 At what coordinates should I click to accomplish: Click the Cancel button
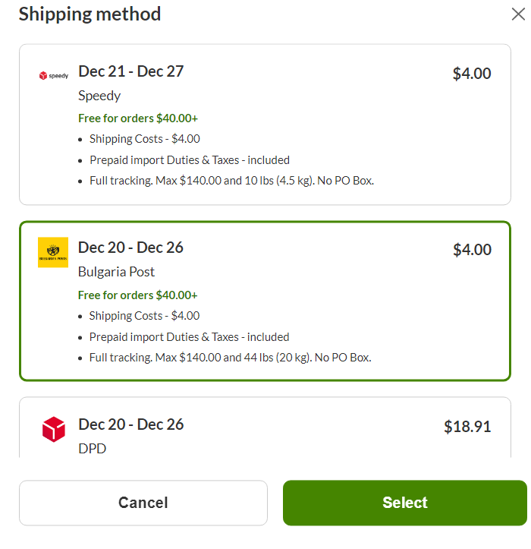(x=143, y=503)
